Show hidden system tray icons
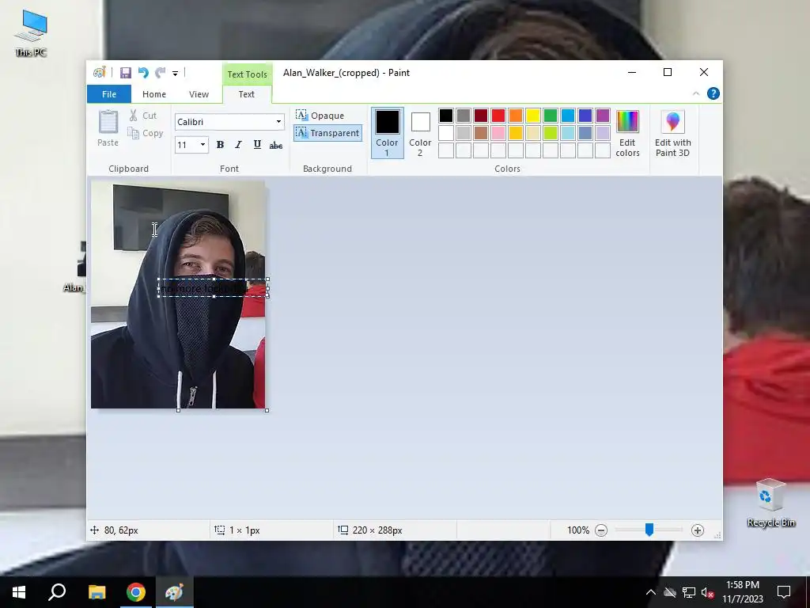 651,592
